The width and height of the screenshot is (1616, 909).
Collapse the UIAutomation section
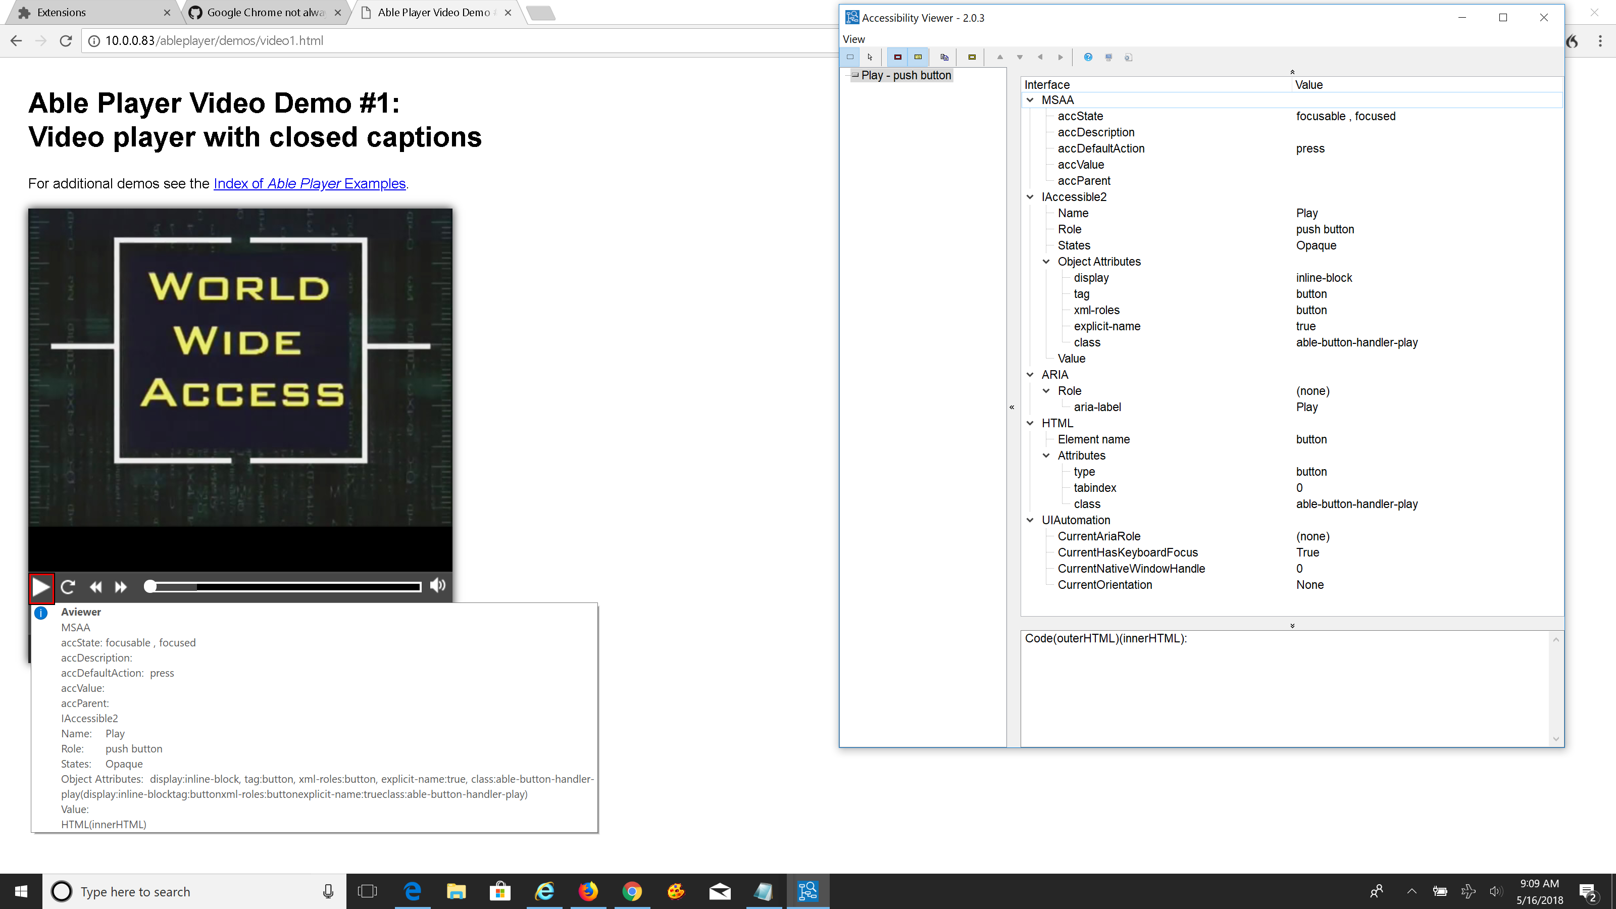1031,520
